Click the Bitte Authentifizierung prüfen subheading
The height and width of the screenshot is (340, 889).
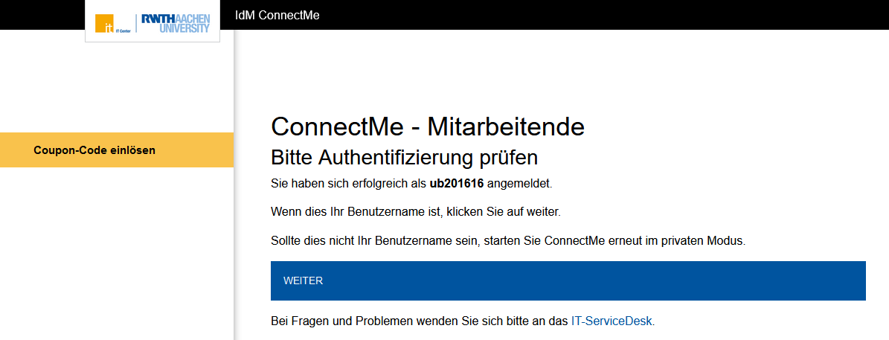pyautogui.click(x=404, y=158)
